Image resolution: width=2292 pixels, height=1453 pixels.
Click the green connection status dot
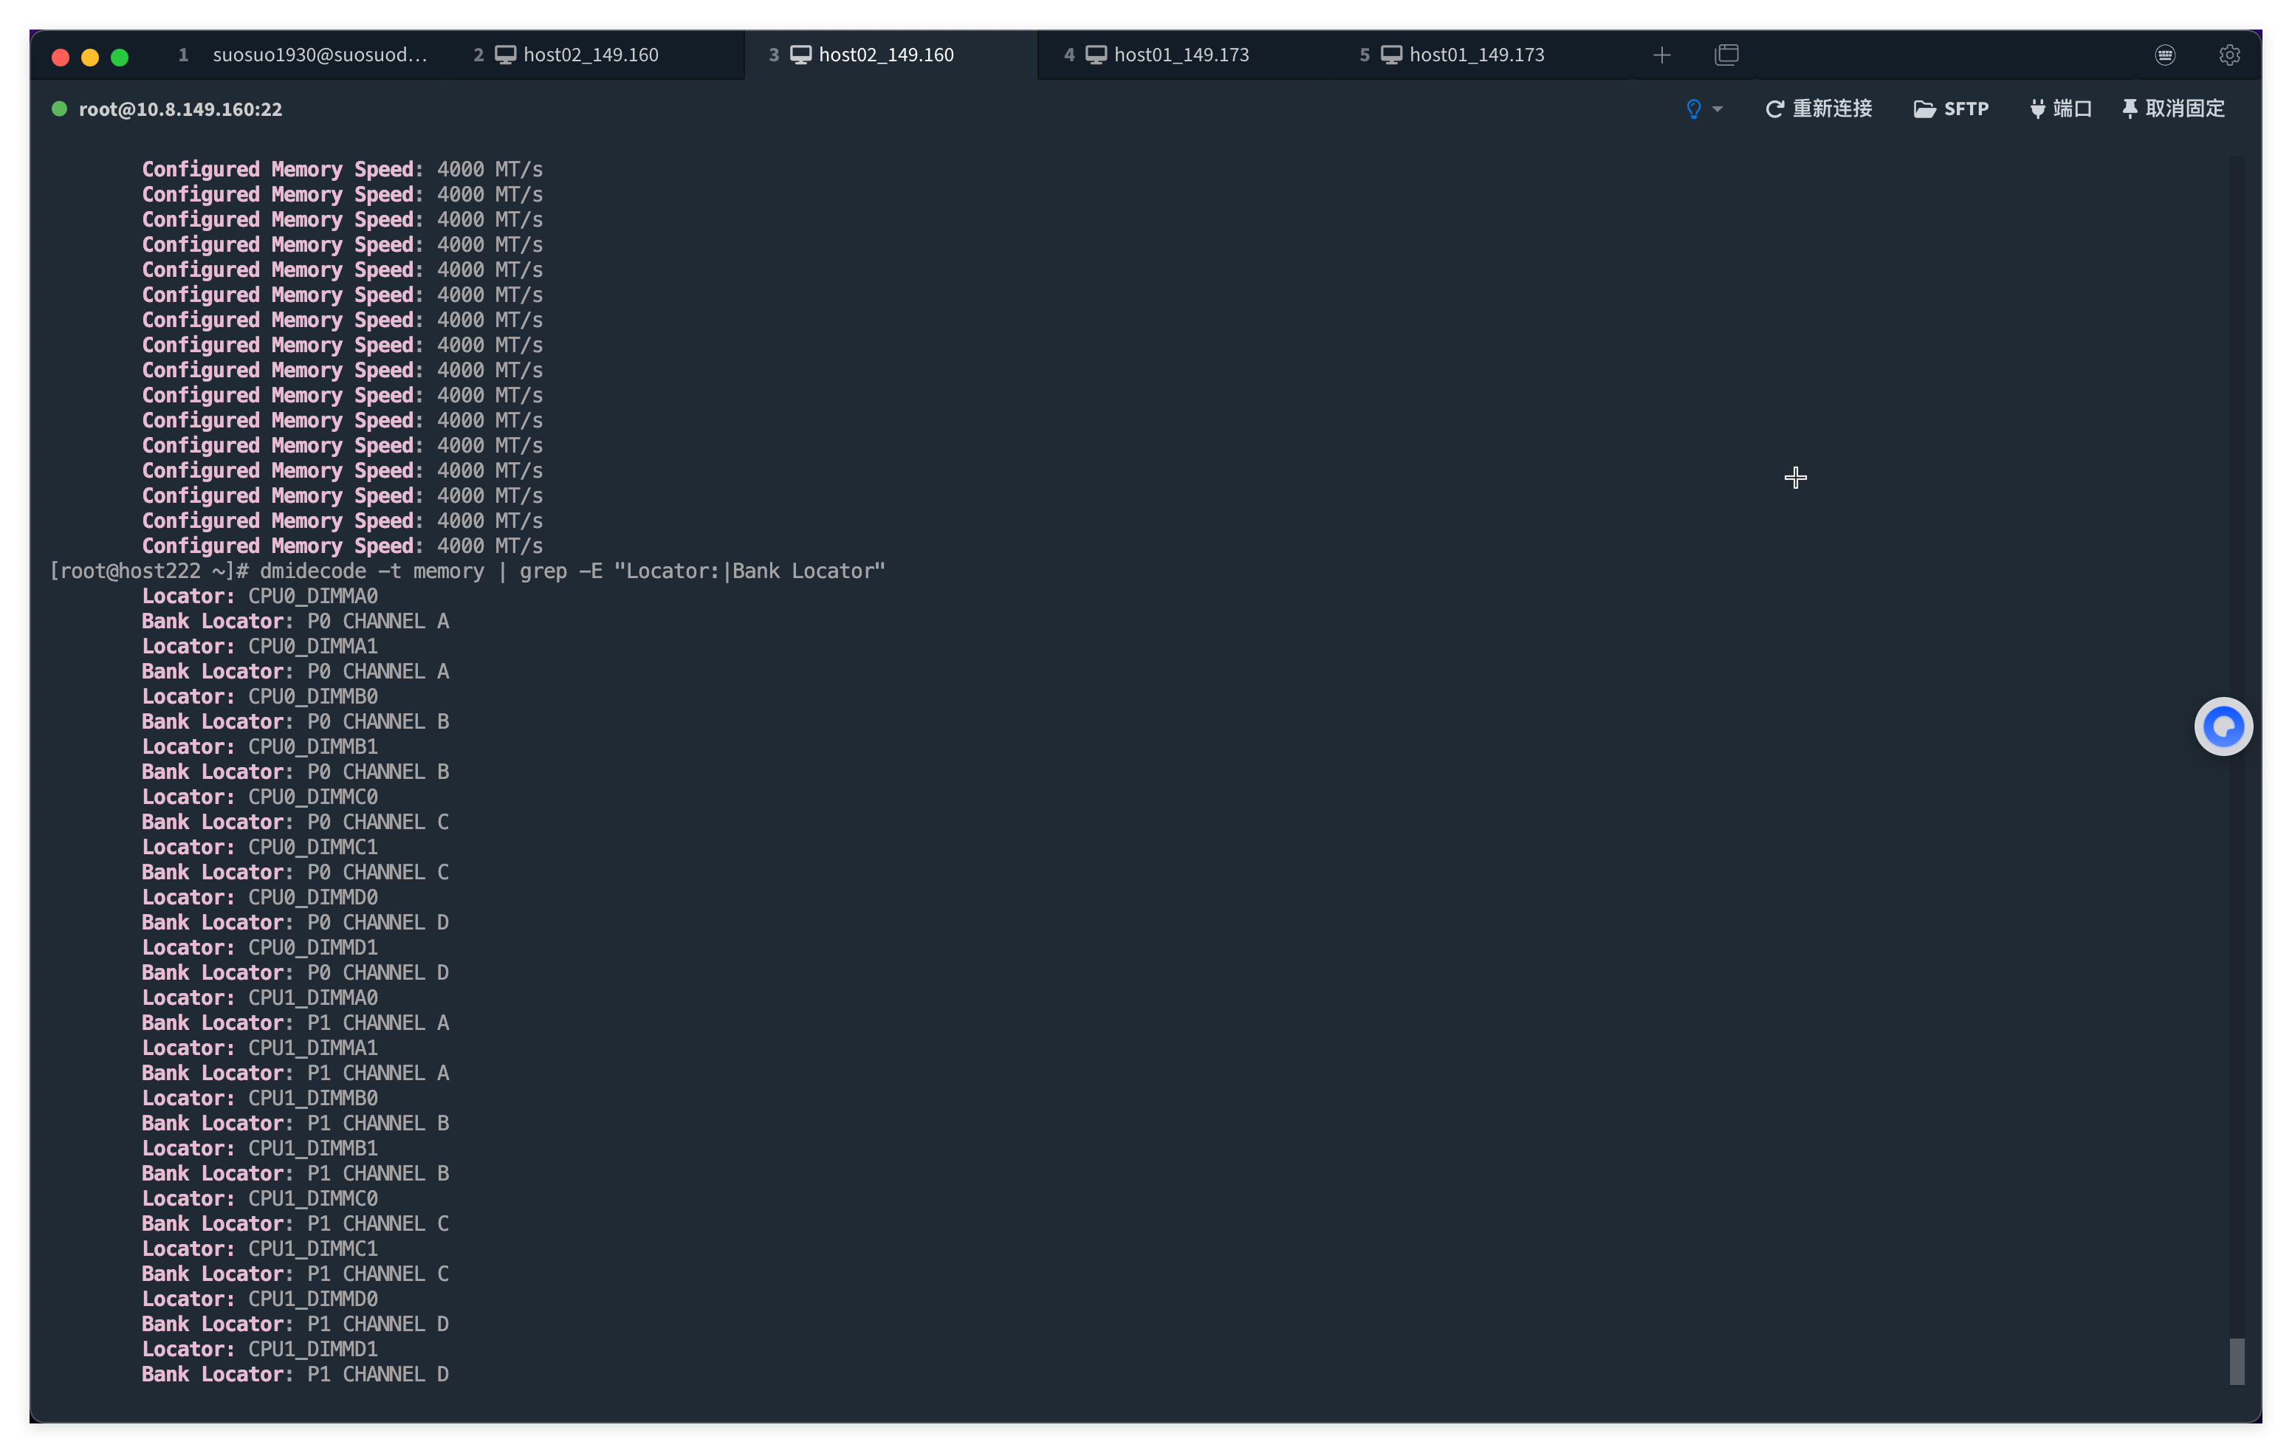(59, 109)
